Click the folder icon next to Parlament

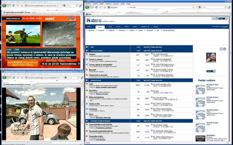click(87, 109)
